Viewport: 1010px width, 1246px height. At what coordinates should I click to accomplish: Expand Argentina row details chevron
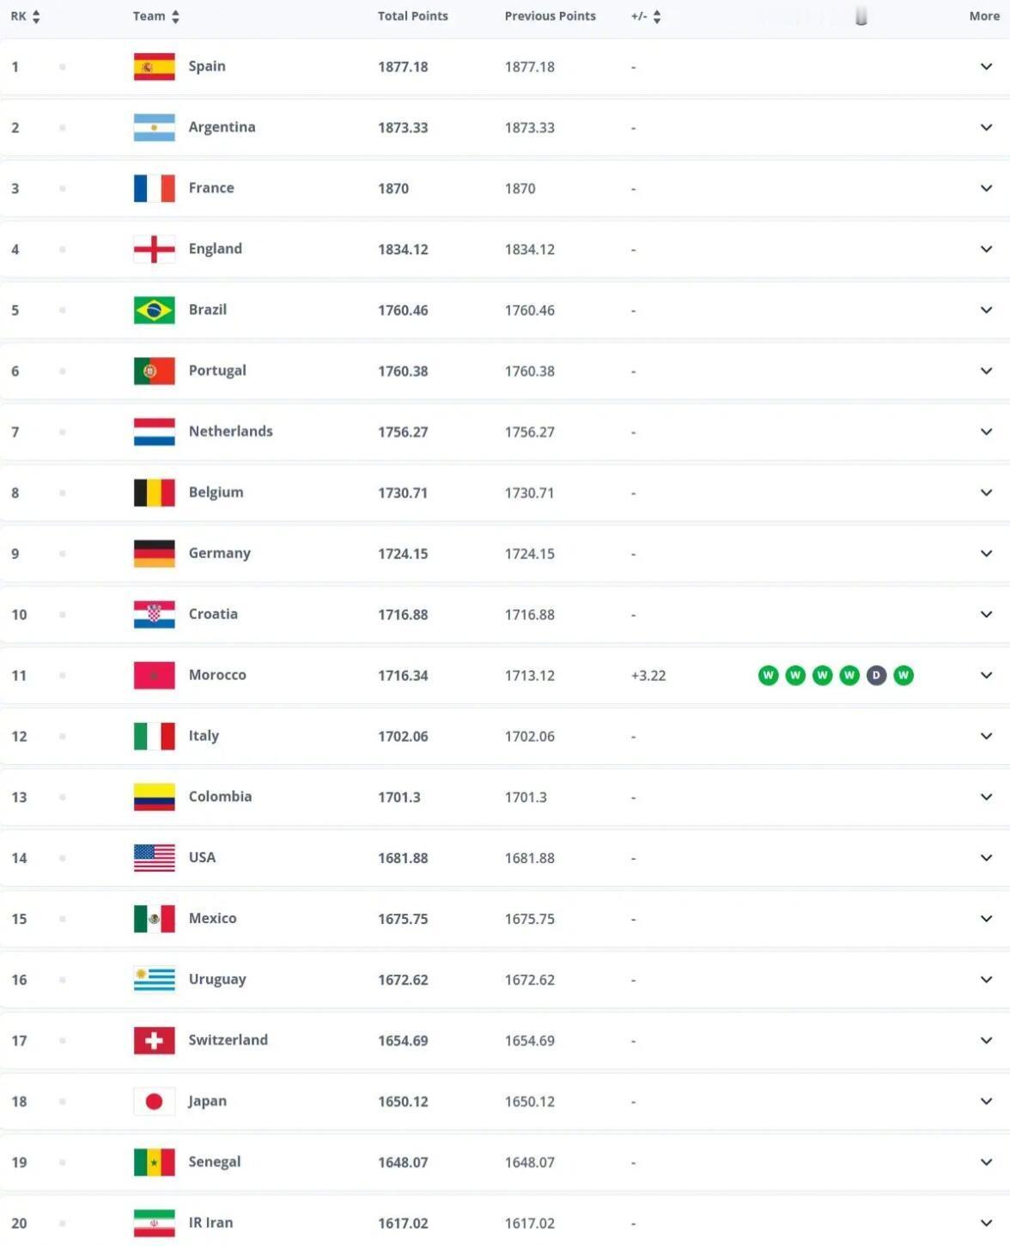pos(986,127)
